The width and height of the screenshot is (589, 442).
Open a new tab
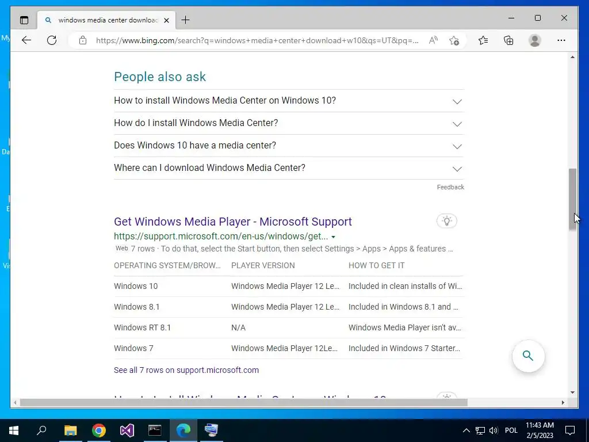[x=185, y=20]
